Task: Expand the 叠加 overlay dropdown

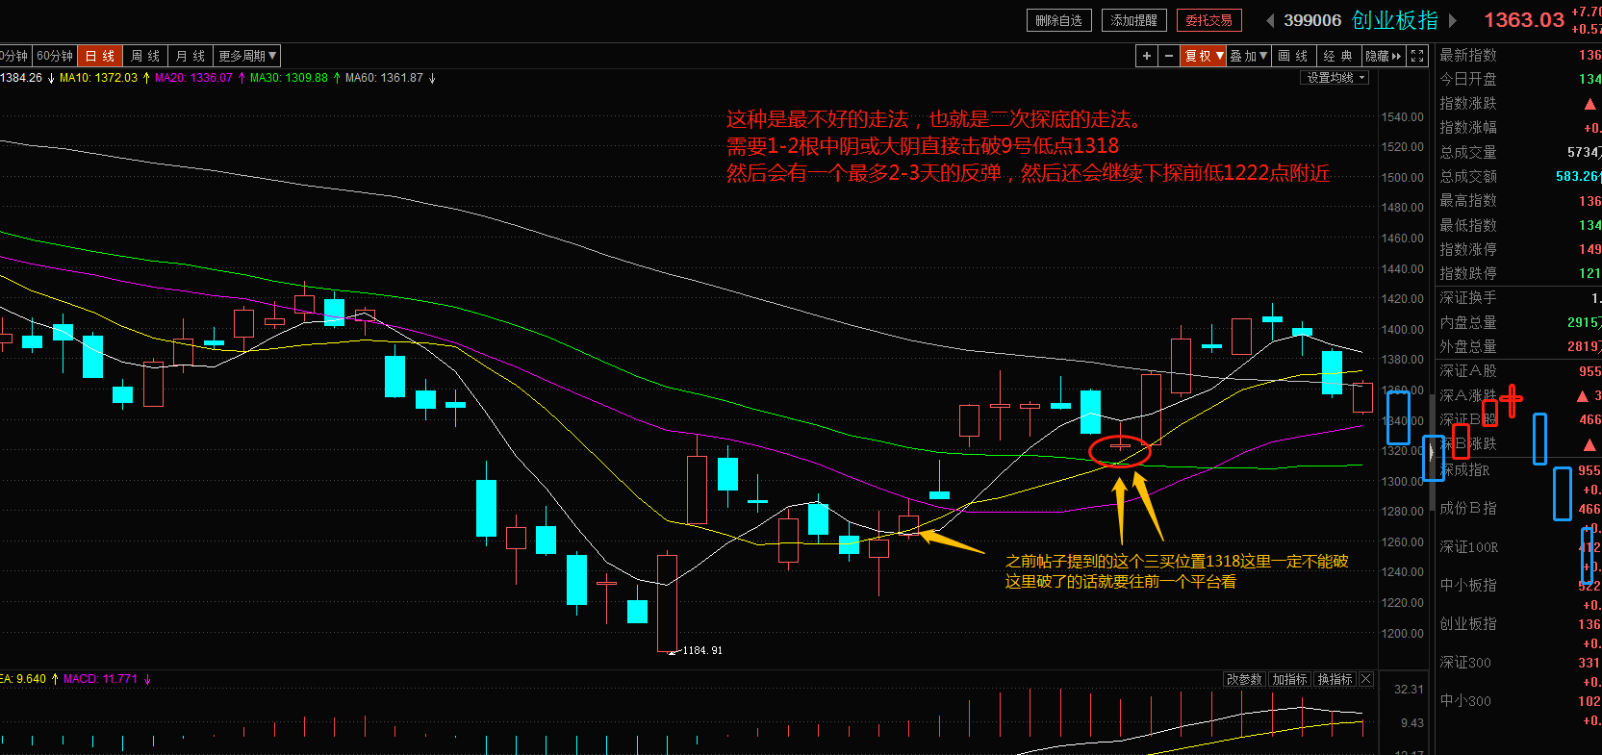Action: (1249, 56)
